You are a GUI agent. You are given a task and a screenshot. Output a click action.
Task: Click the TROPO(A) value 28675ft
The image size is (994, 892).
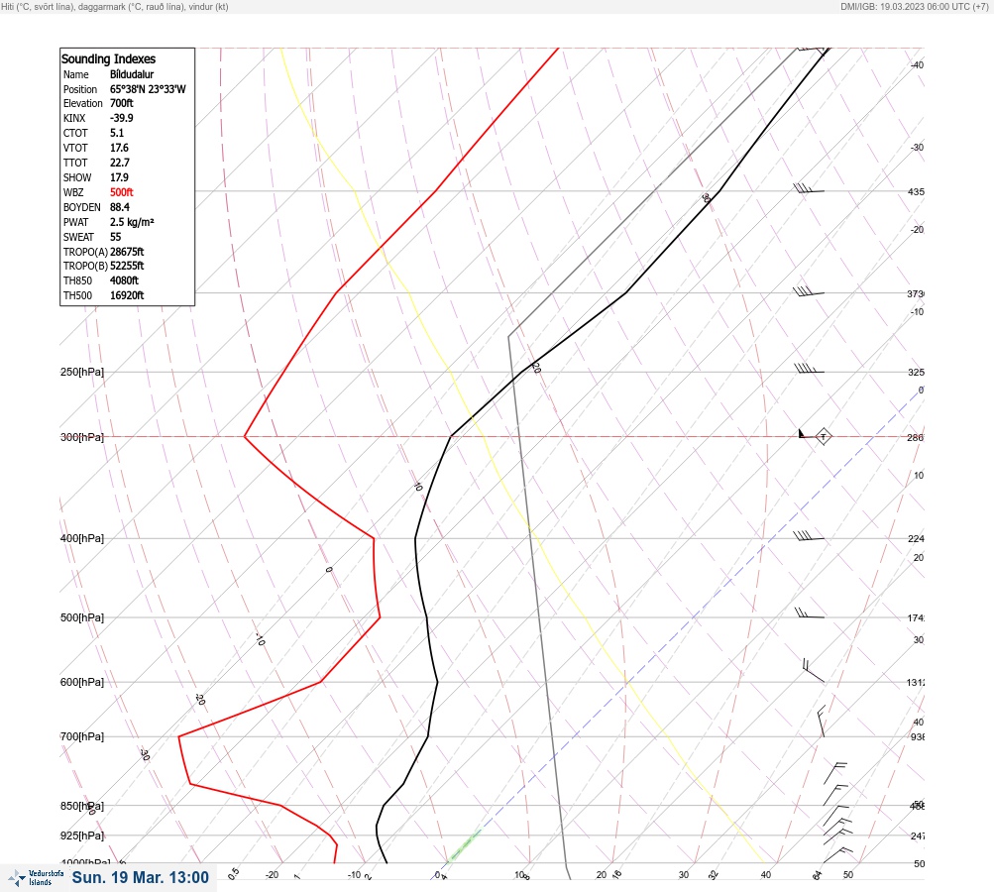[127, 252]
